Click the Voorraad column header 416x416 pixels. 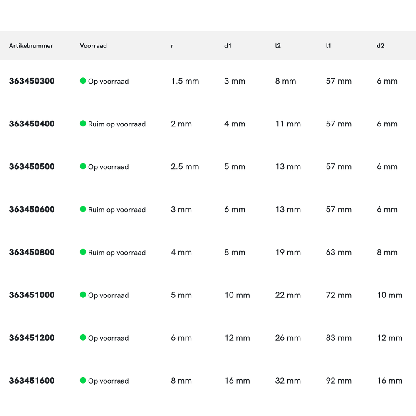point(93,46)
